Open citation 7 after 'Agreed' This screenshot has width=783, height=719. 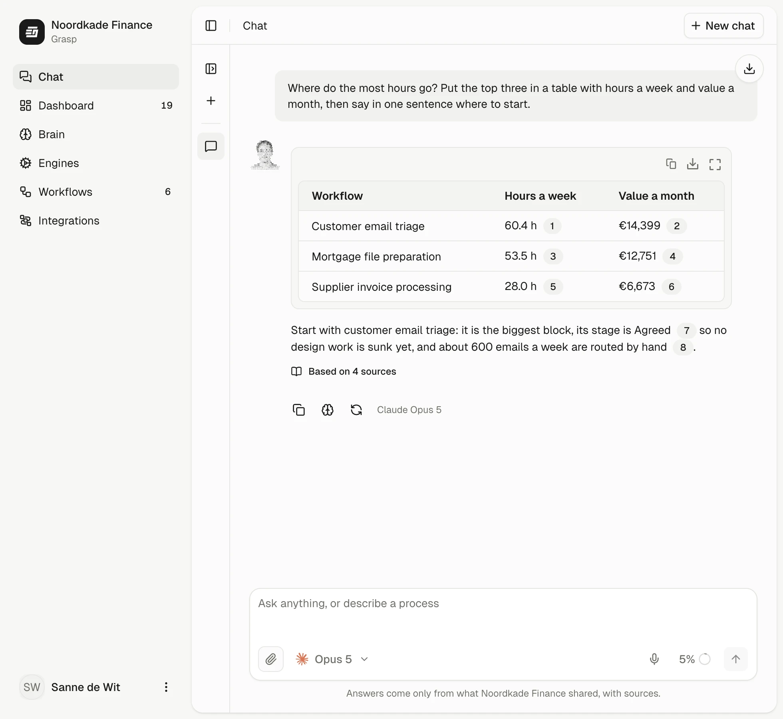coord(687,331)
